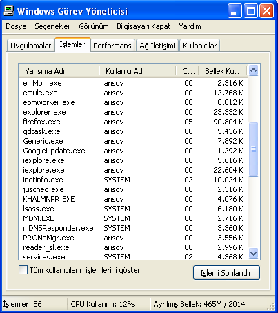Select the epmworker.exe process
Image resolution: width=278 pixels, height=313 pixels.
[x=133, y=102]
